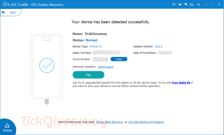Open the hamburger menu icon
Screen dimensions: 224x135
coord(198,5)
